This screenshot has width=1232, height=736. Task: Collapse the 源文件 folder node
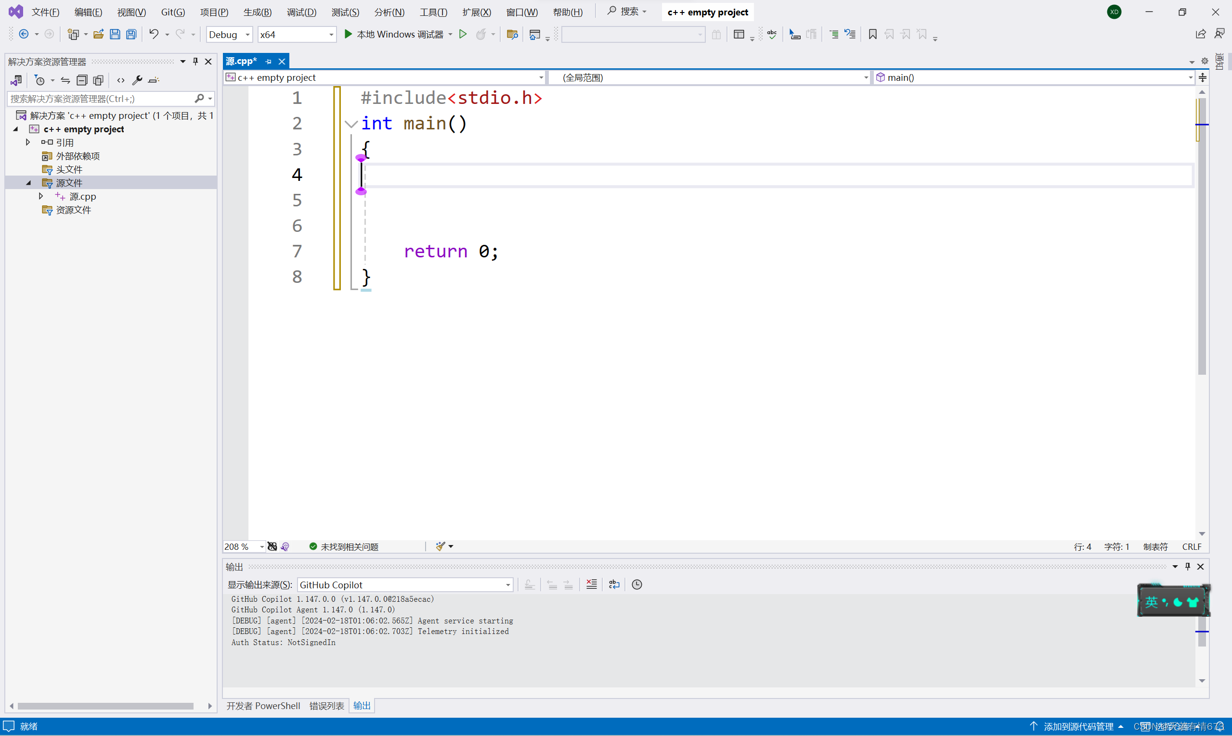[x=28, y=183]
